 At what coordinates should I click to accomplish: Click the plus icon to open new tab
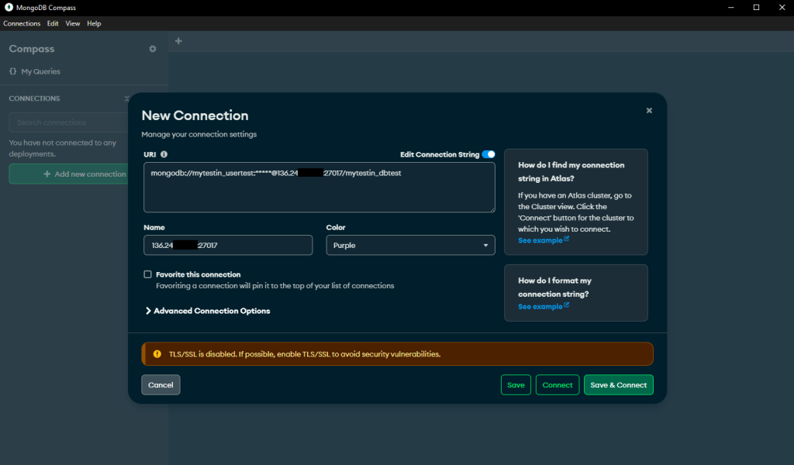[x=178, y=41]
